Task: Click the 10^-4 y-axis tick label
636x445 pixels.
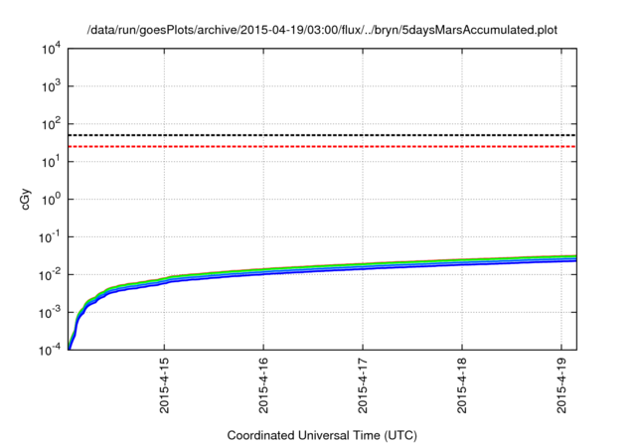Action: pyautogui.click(x=51, y=350)
